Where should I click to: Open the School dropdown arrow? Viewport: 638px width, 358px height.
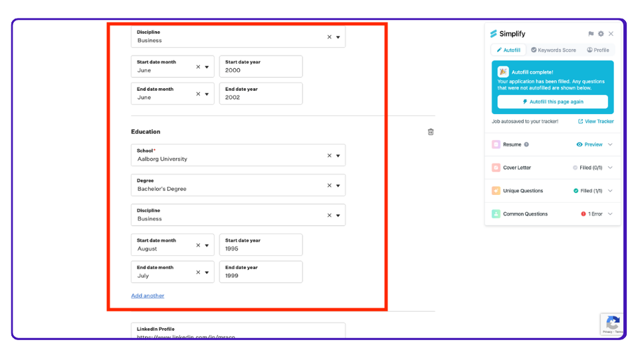pyautogui.click(x=338, y=156)
